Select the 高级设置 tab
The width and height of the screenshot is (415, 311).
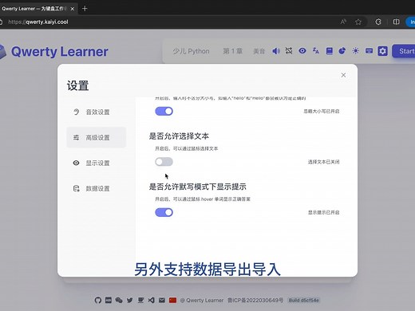[x=97, y=137]
